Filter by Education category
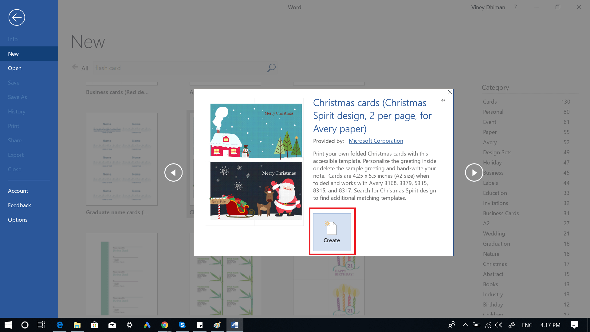The image size is (590, 332). tap(526, 193)
